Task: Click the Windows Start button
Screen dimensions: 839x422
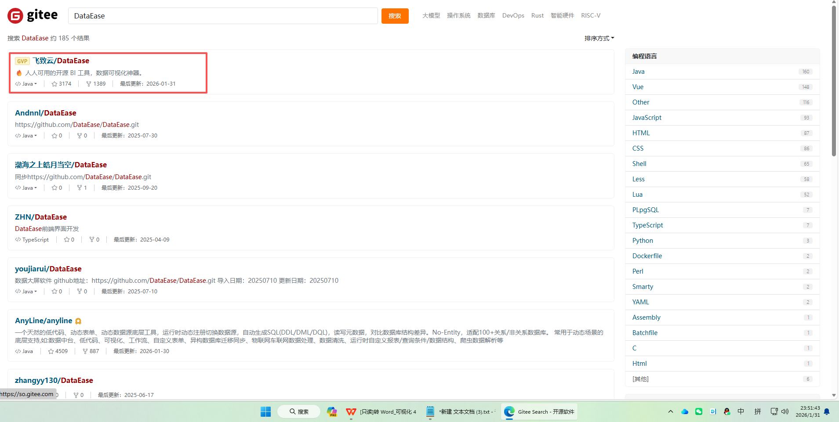Action: coord(265,411)
